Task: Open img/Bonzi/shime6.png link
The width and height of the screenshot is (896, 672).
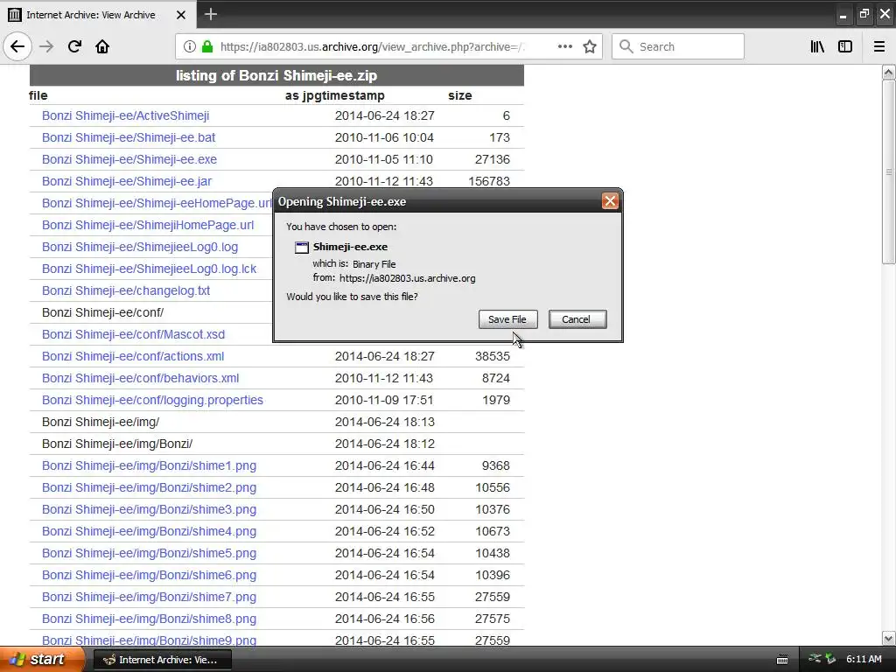Action: [x=149, y=575]
